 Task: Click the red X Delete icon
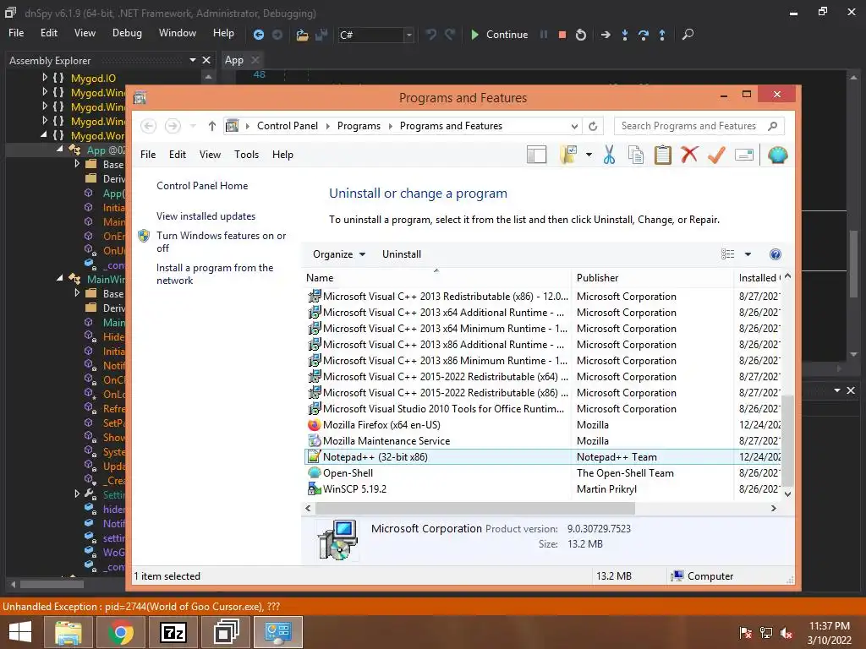[x=689, y=155]
